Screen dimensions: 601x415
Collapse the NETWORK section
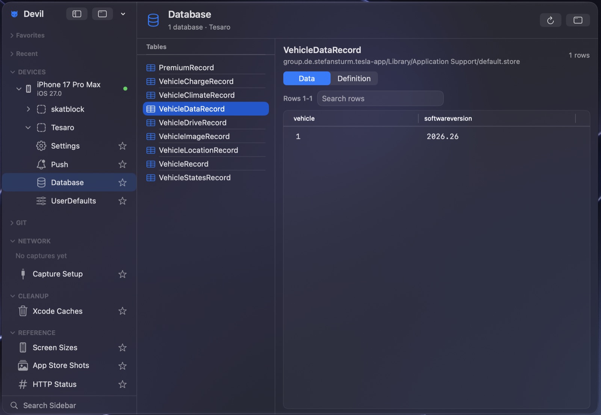[x=12, y=241]
